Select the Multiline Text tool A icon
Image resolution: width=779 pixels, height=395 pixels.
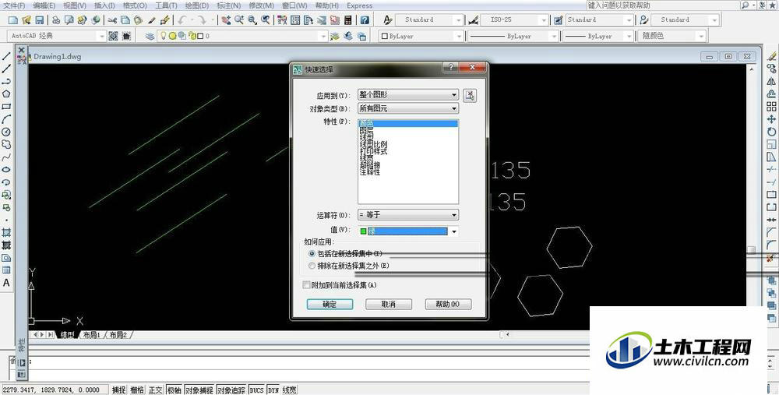(6, 283)
